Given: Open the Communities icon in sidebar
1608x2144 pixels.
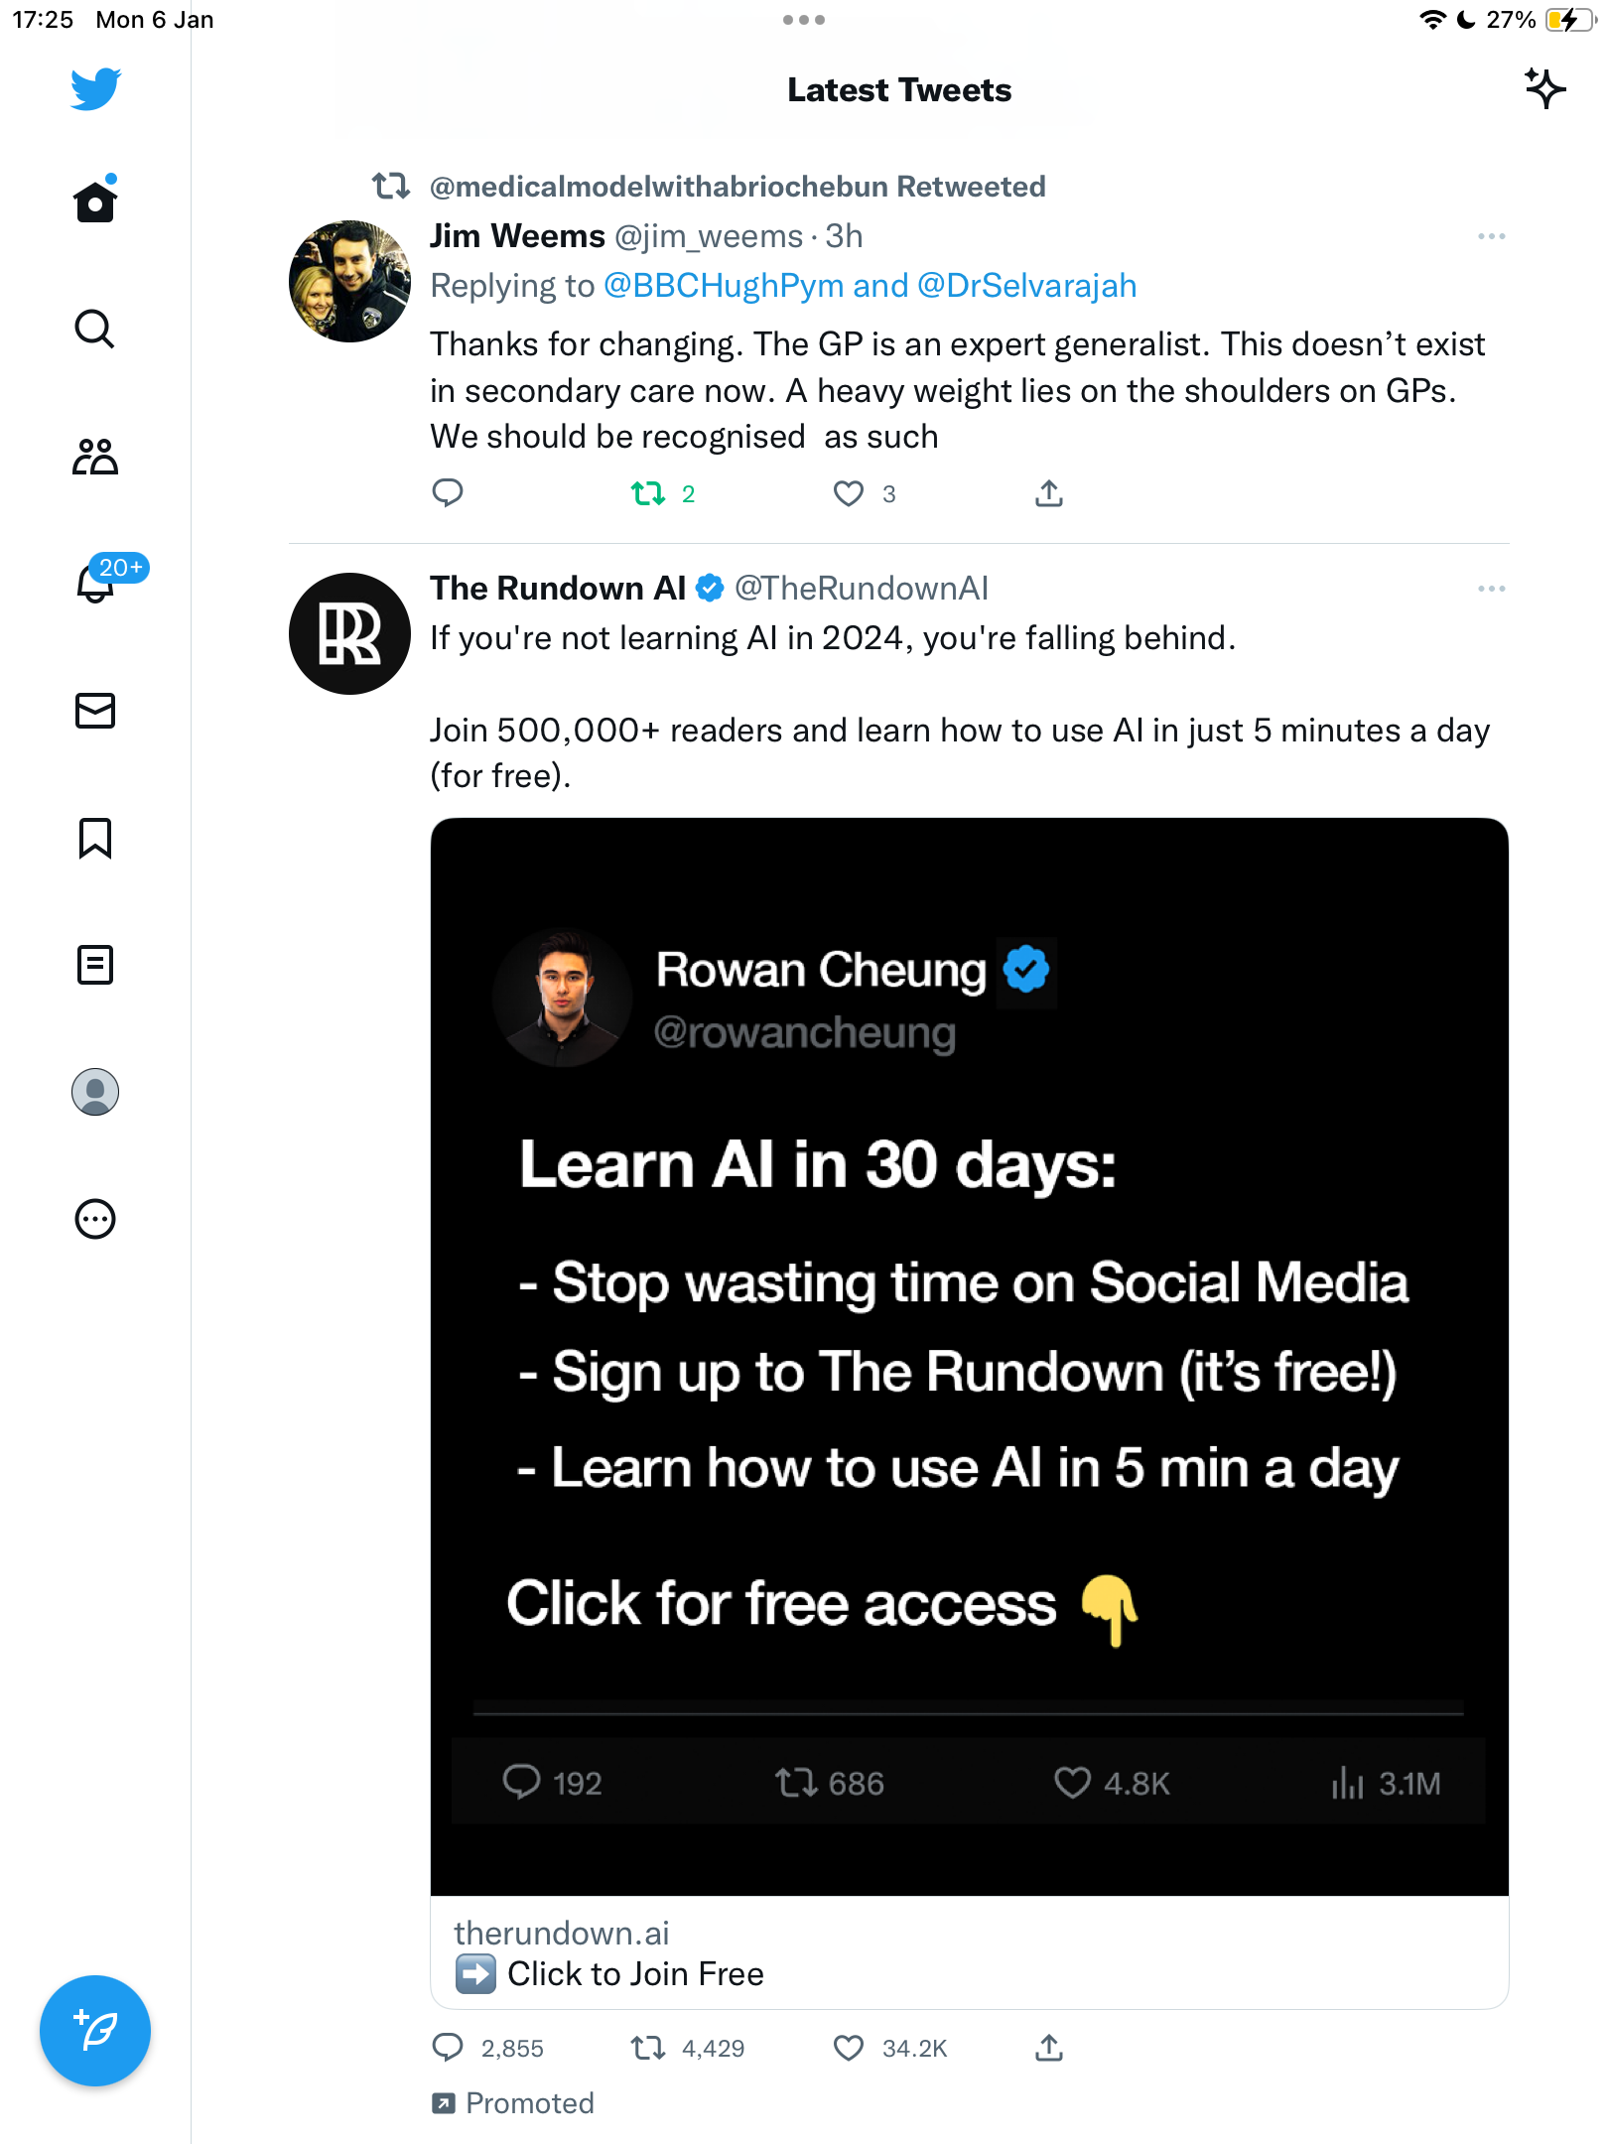Looking at the screenshot, I should pos(95,456).
